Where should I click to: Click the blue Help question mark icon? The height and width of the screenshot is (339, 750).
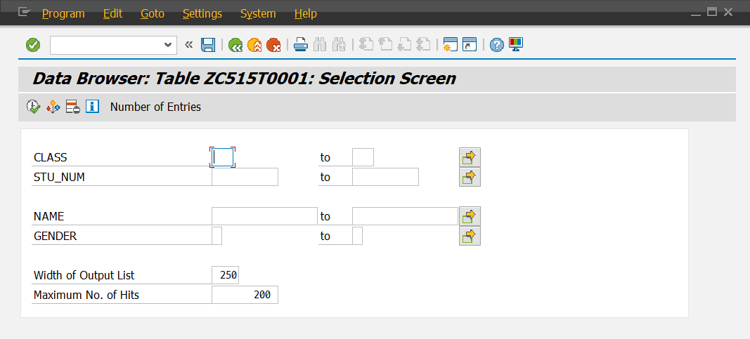[x=496, y=45]
